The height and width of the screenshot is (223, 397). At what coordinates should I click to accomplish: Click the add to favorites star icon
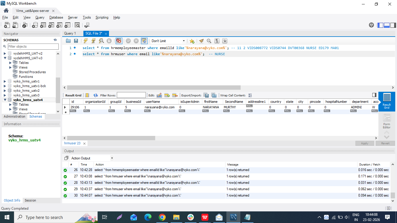tap(192, 41)
